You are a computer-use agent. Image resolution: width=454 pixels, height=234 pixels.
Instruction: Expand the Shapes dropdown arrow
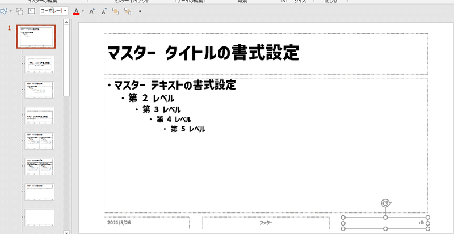(x=11, y=11)
